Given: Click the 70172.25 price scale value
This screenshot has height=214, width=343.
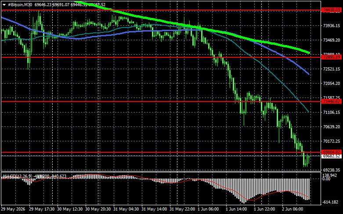Looking at the screenshot, I should click(x=332, y=141).
